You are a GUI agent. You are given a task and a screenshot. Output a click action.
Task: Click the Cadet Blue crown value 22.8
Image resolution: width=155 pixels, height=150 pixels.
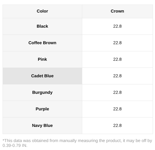[x=117, y=76]
